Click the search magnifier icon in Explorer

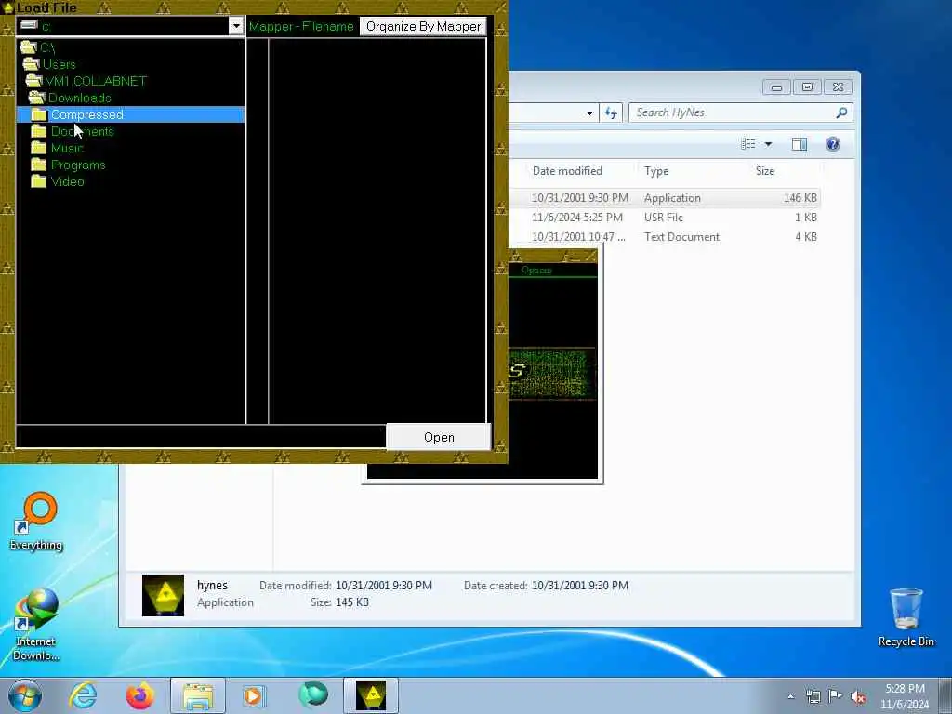tap(841, 112)
